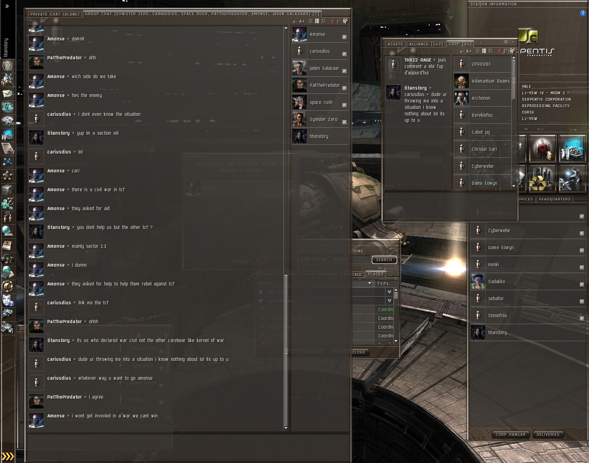The height and width of the screenshot is (463, 589).
Task: Open the Corp Hangar
Action: 510,434
